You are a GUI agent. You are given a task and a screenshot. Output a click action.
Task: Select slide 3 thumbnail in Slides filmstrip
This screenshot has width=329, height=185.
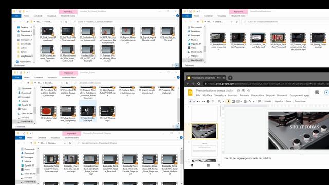coord(205,149)
